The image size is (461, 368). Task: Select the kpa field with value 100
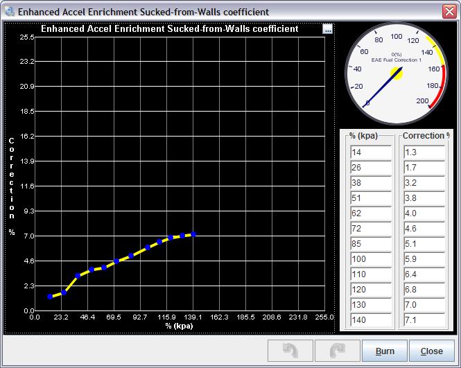click(x=371, y=259)
